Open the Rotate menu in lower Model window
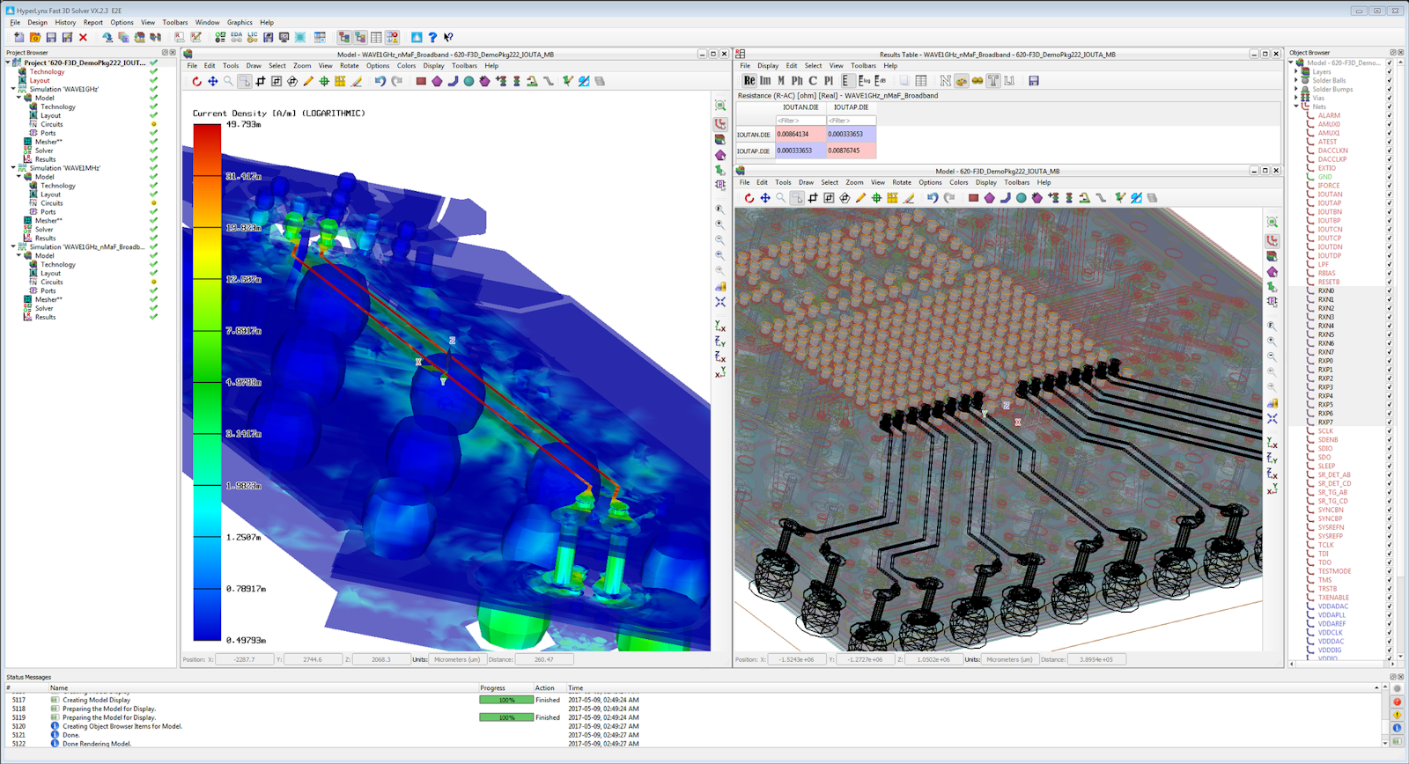Screen dimensions: 1409x764 click(902, 183)
